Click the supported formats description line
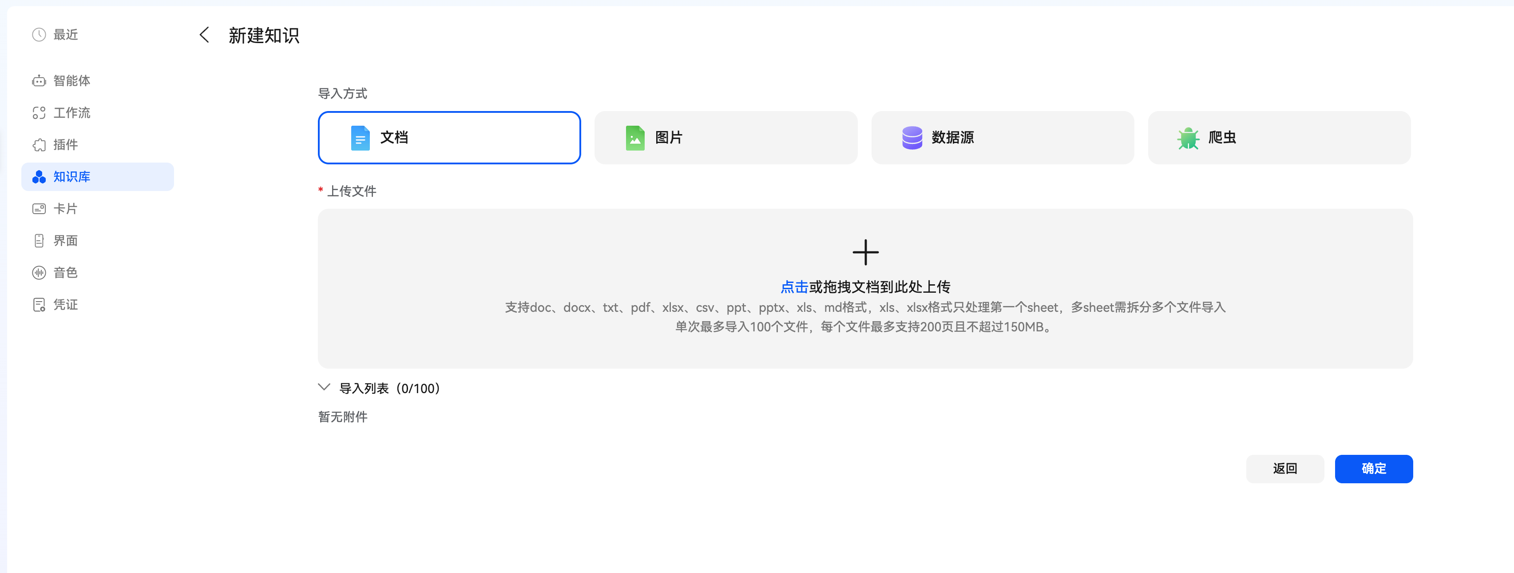This screenshot has width=1514, height=573. click(865, 308)
